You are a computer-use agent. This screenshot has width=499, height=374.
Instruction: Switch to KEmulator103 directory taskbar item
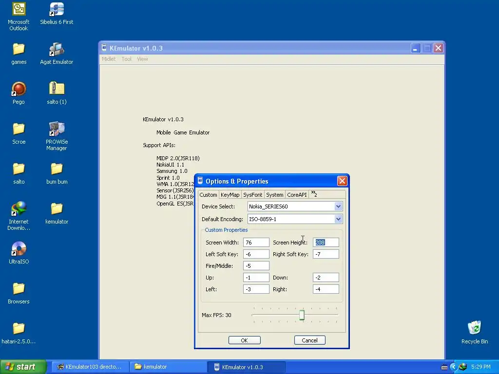click(90, 367)
